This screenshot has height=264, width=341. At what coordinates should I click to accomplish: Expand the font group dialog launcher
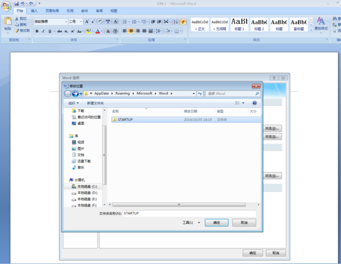[117, 40]
